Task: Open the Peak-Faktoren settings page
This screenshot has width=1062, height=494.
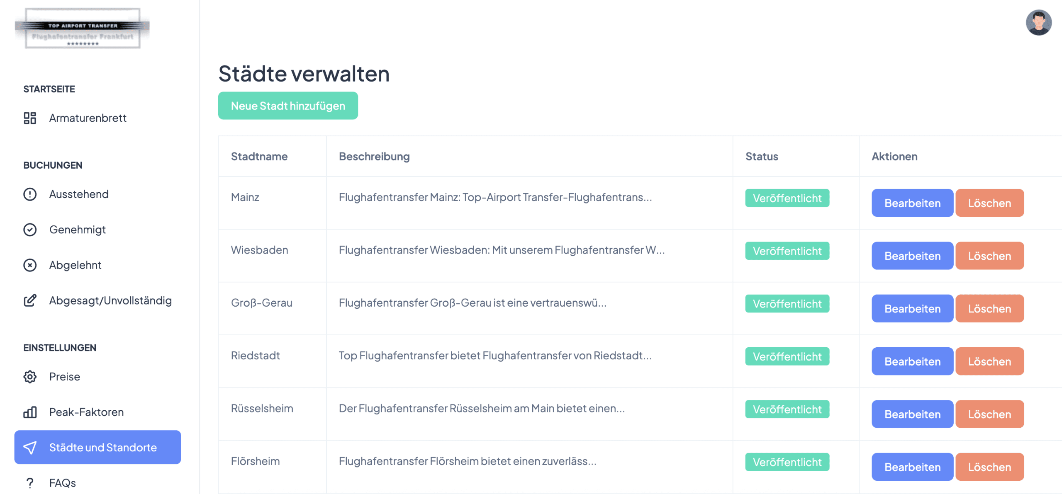Action: (86, 412)
